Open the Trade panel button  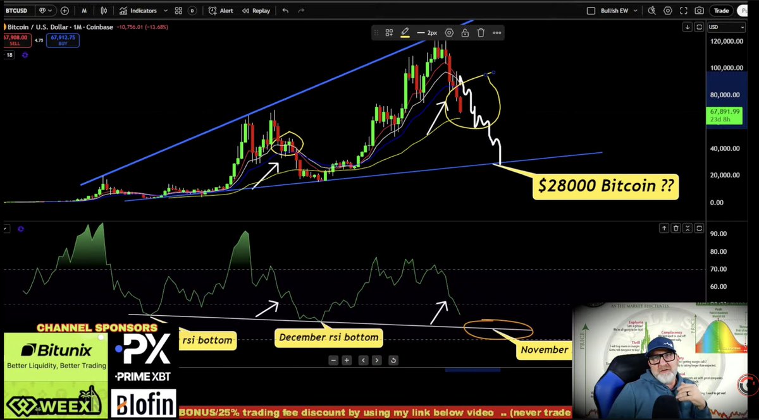tap(721, 11)
